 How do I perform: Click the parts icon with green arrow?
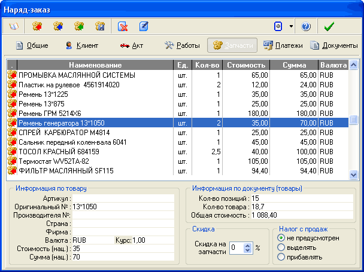pos(79,26)
